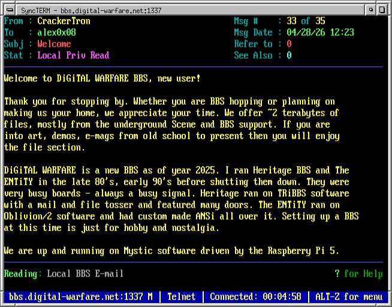Click Local BBS E-mail area name
Viewport: 392px width, 307px height.
[x=85, y=274]
